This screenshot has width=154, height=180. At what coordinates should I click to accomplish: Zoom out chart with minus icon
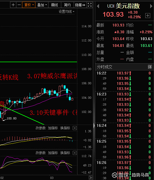[x=19, y=5]
